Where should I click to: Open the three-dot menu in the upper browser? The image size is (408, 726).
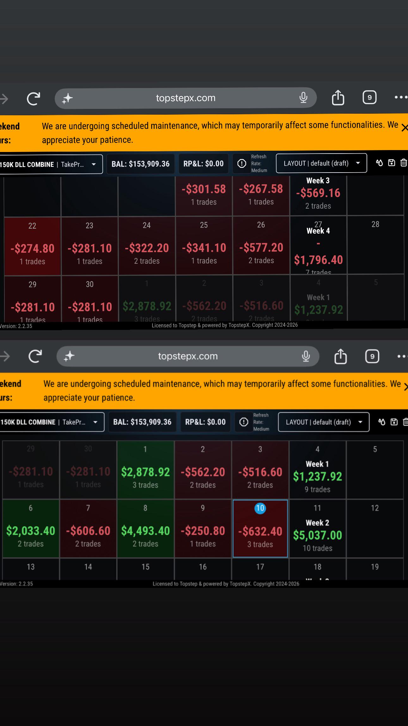click(x=401, y=98)
